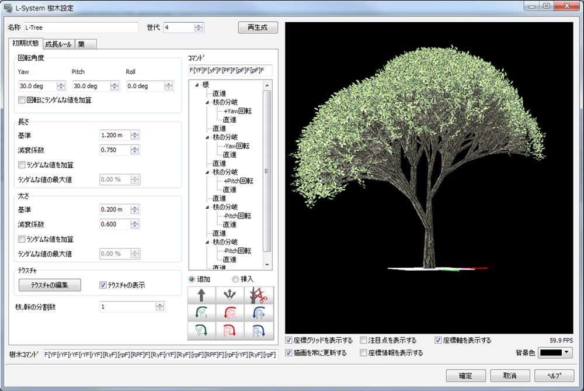
Task: Add a -Yaw rotation command
Action: [x=201, y=331]
